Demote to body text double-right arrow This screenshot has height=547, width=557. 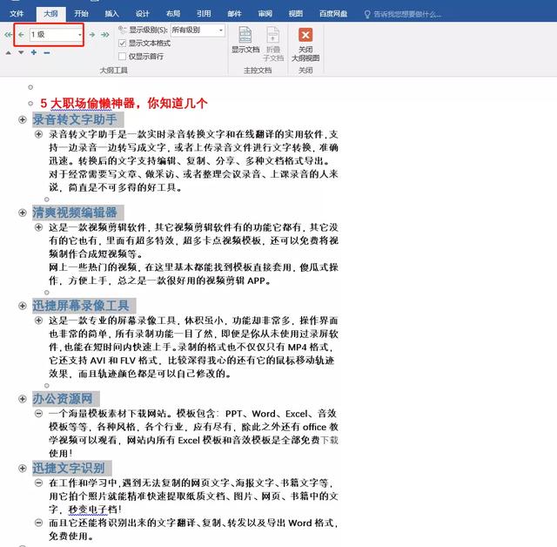[x=104, y=35]
